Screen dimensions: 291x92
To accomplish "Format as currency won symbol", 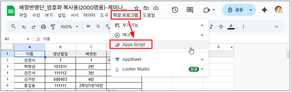I will tap(88, 27).
